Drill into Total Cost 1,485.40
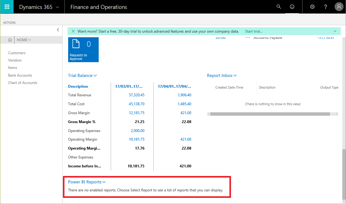This screenshot has height=204, width=346. [x=184, y=104]
